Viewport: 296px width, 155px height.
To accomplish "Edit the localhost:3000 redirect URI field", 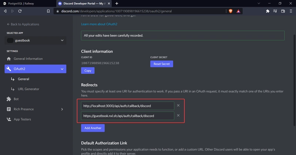I will coord(128,106).
